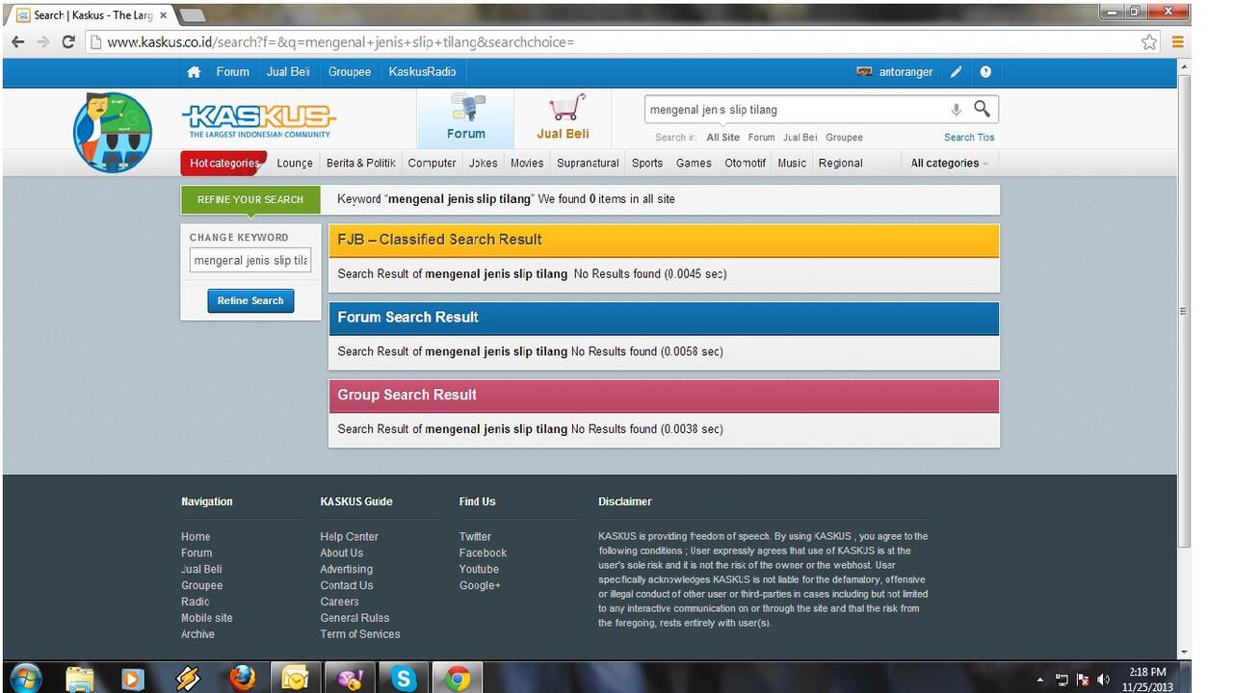Image resolution: width=1233 pixels, height=693 pixels.
Task: Open Supranatural category
Action: coord(588,164)
